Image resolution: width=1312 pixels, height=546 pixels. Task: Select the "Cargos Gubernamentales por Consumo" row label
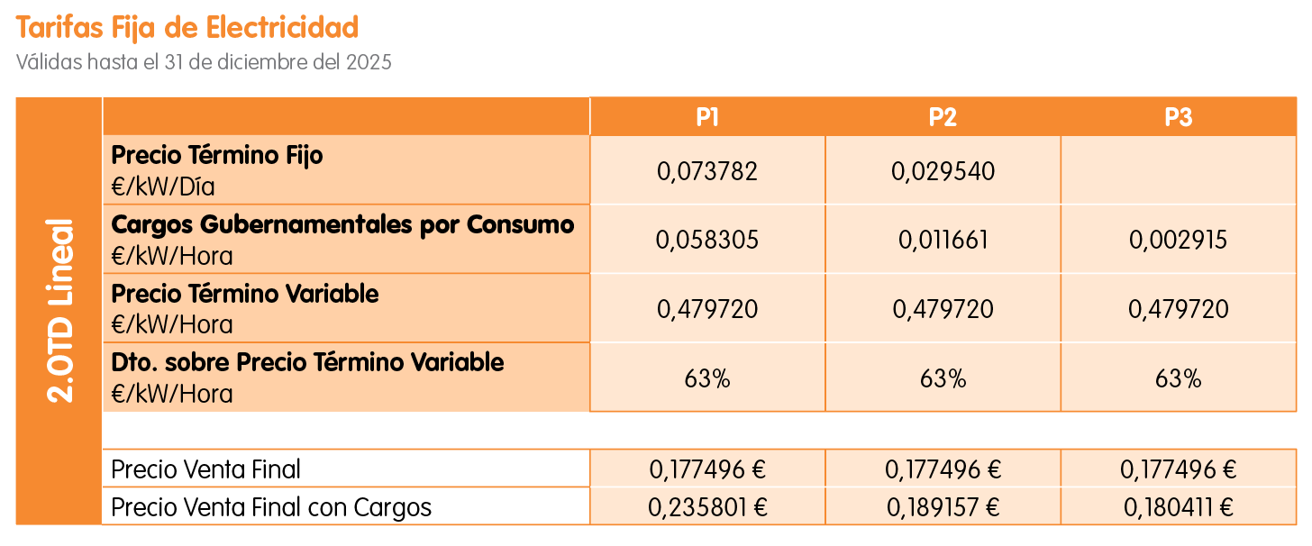click(x=342, y=225)
